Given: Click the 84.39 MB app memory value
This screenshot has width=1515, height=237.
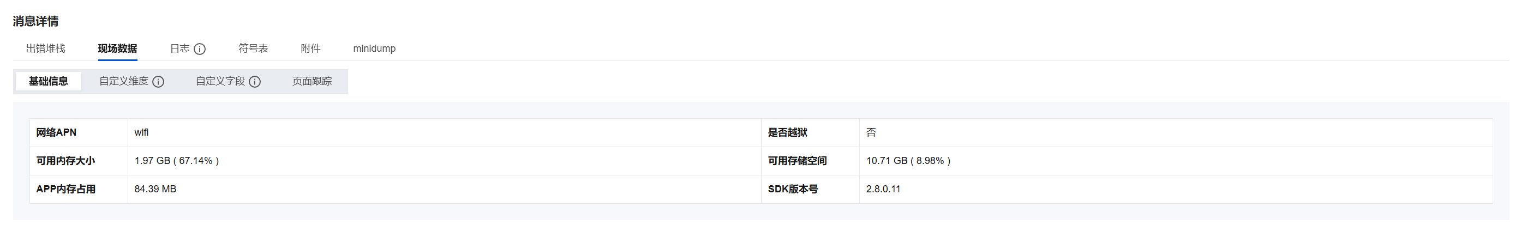Looking at the screenshot, I should 155,190.
